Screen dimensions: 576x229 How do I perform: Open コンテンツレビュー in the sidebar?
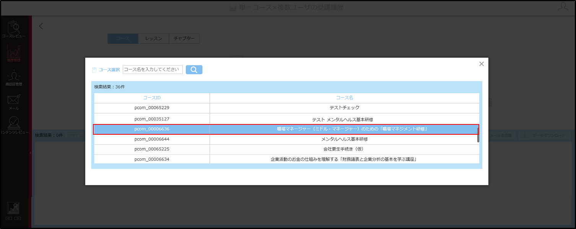tap(14, 126)
